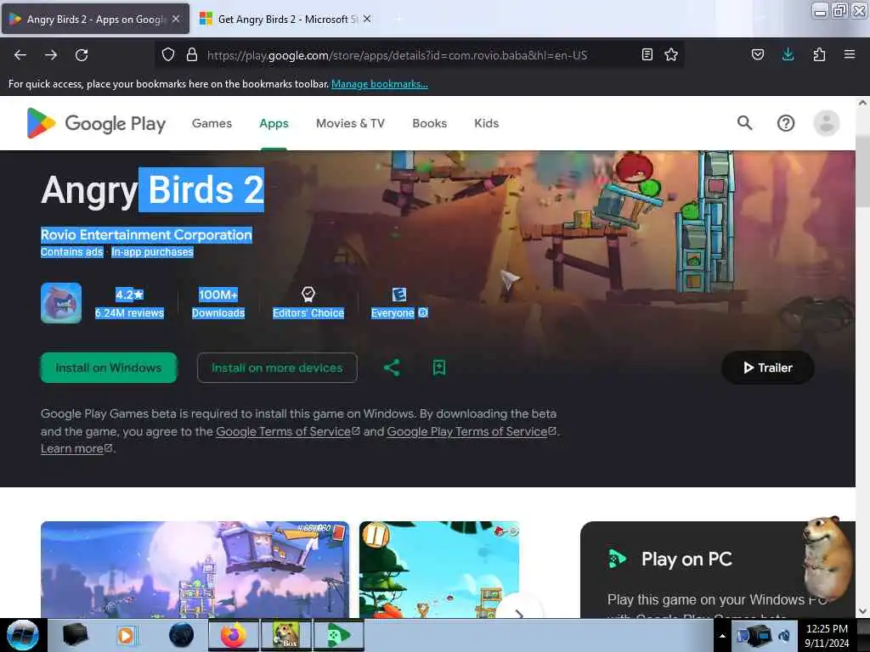Click the shield tracking protection icon
Viewport: 870px width, 652px height.
pos(168,54)
